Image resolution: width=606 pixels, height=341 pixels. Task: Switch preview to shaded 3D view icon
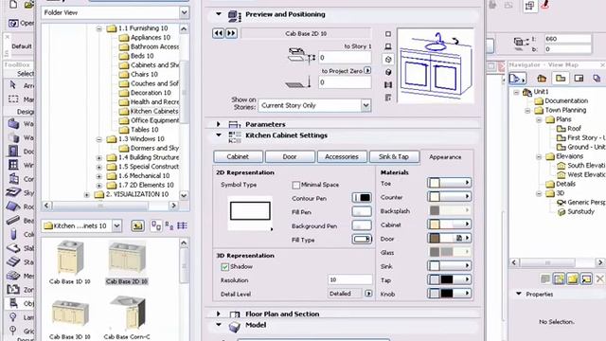point(388,72)
